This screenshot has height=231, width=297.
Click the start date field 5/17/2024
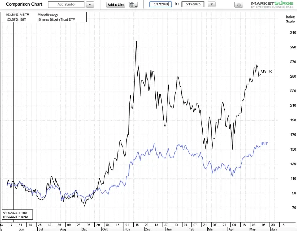tap(160, 4)
